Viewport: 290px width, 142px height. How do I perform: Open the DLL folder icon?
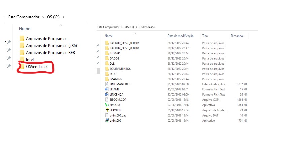coord(107,64)
